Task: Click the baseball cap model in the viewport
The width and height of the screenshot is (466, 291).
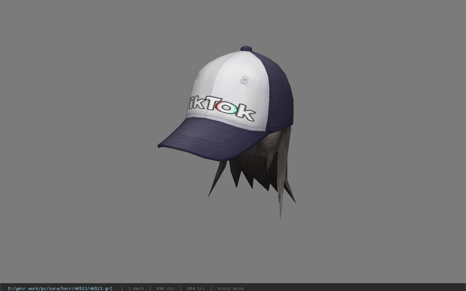Action: coord(226,104)
